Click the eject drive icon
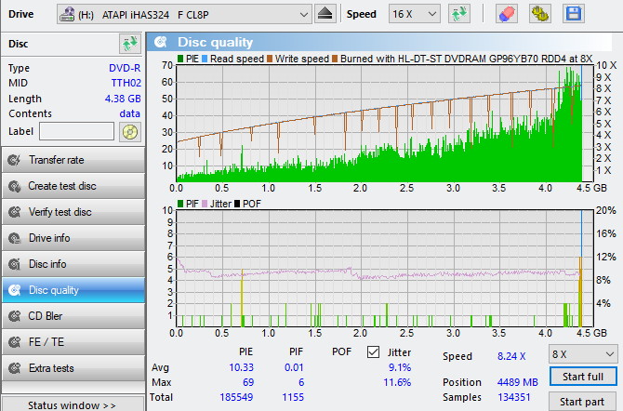The width and height of the screenshot is (623, 411). [325, 14]
